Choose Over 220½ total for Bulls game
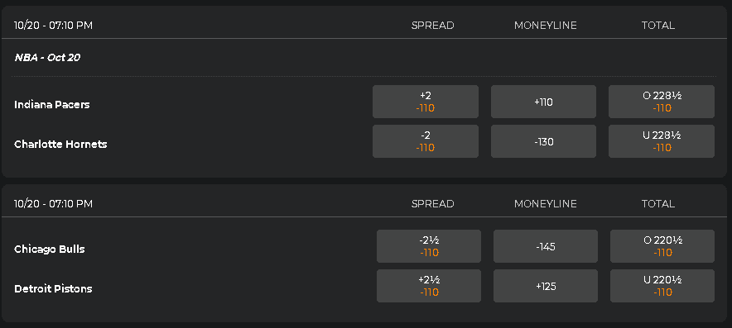Image resolution: width=732 pixels, height=328 pixels. tap(662, 246)
